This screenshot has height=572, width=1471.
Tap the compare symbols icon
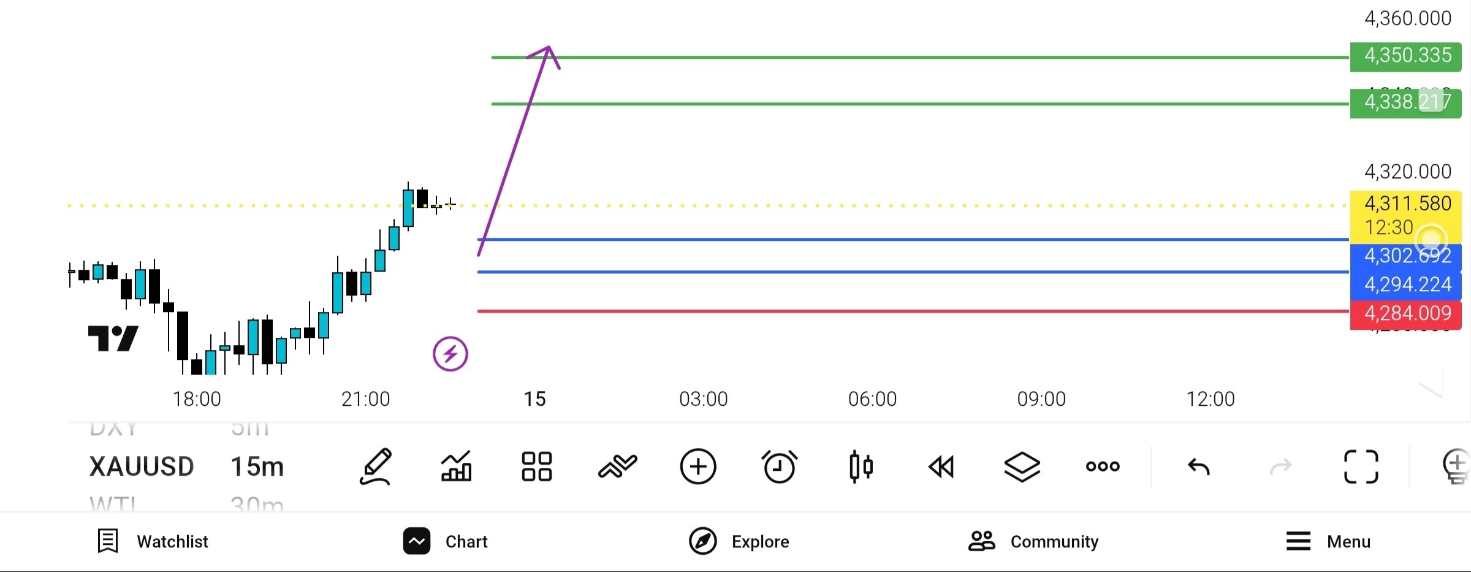pyautogui.click(x=617, y=467)
